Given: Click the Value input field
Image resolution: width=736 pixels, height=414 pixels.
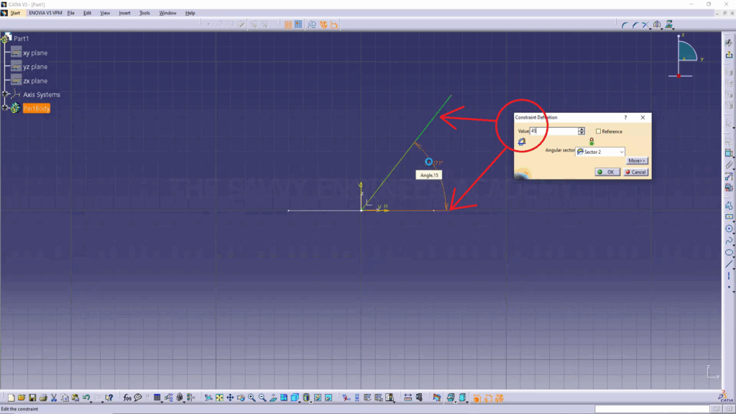Looking at the screenshot, I should point(553,132).
